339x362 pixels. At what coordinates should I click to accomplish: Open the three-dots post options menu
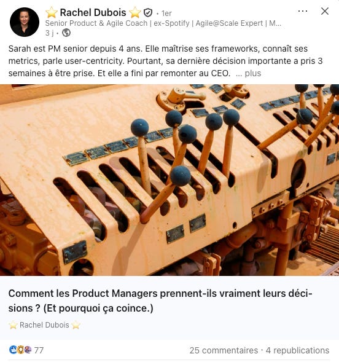[x=302, y=11]
